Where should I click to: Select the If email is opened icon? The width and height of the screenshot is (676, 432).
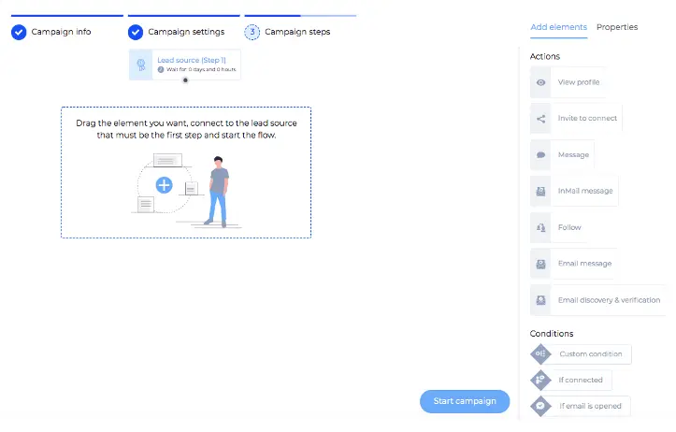(x=540, y=406)
